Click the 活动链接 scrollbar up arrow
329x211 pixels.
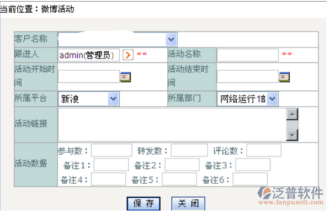292,114
